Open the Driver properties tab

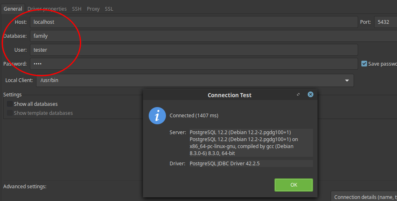coord(47,9)
